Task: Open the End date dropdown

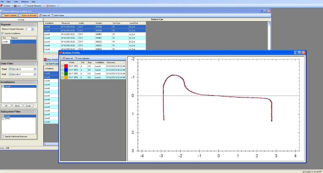Action: click(x=35, y=74)
